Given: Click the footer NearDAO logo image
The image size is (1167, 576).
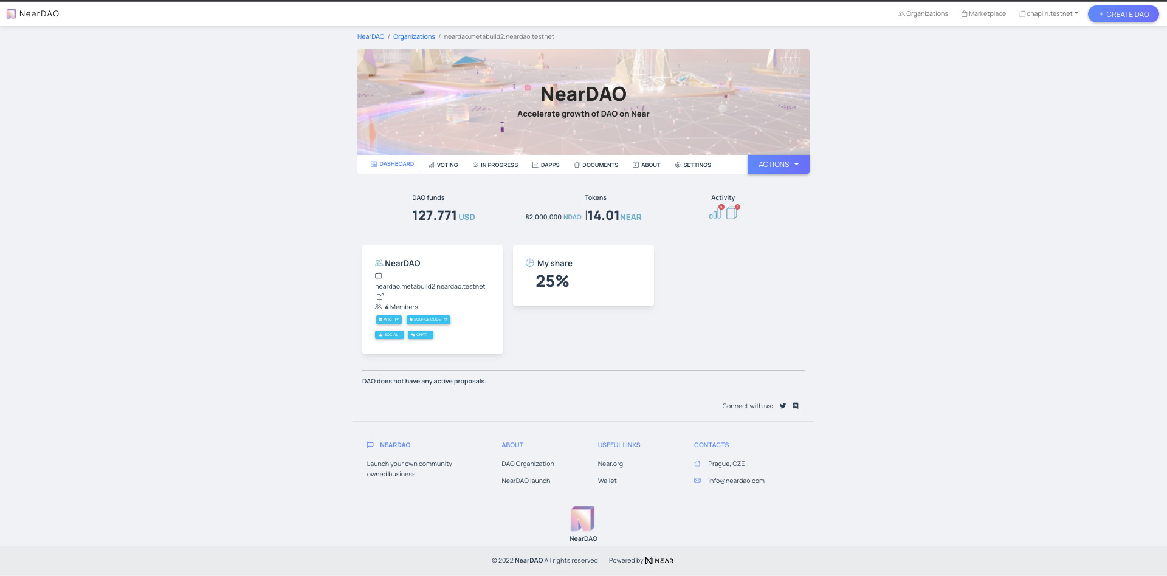Looking at the screenshot, I should (x=582, y=519).
